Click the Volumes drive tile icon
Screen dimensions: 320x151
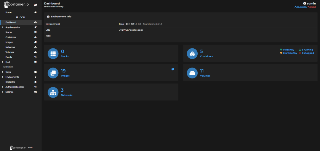tap(192, 73)
